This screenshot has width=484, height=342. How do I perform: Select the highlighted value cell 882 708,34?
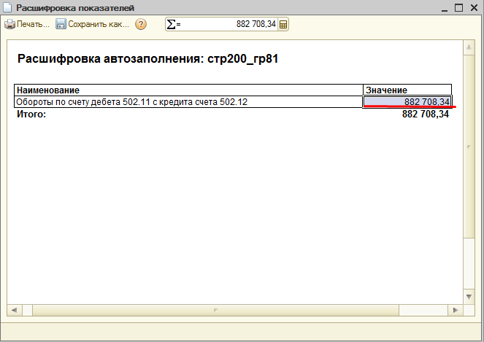[407, 102]
